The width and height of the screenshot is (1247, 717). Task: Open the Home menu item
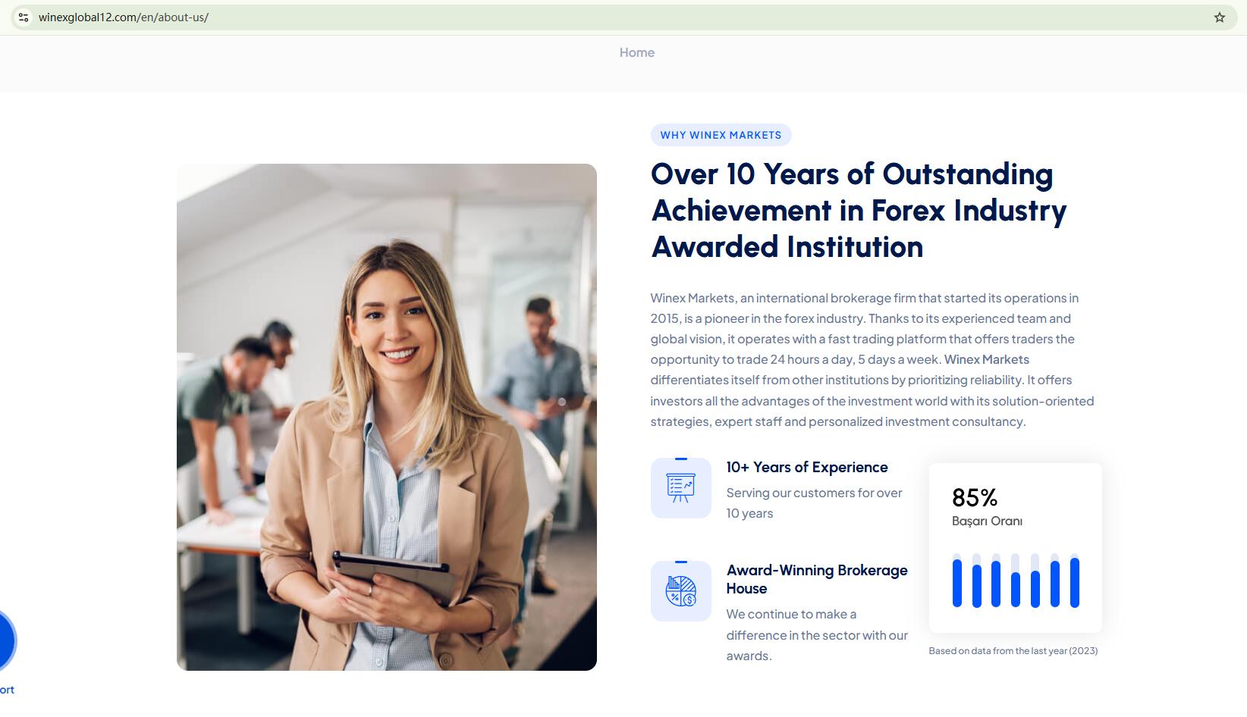click(x=637, y=52)
